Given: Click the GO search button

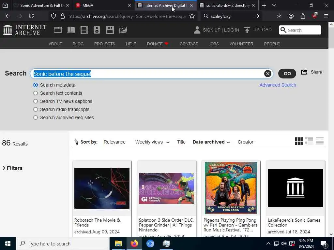Looking at the screenshot, I should click(287, 74).
